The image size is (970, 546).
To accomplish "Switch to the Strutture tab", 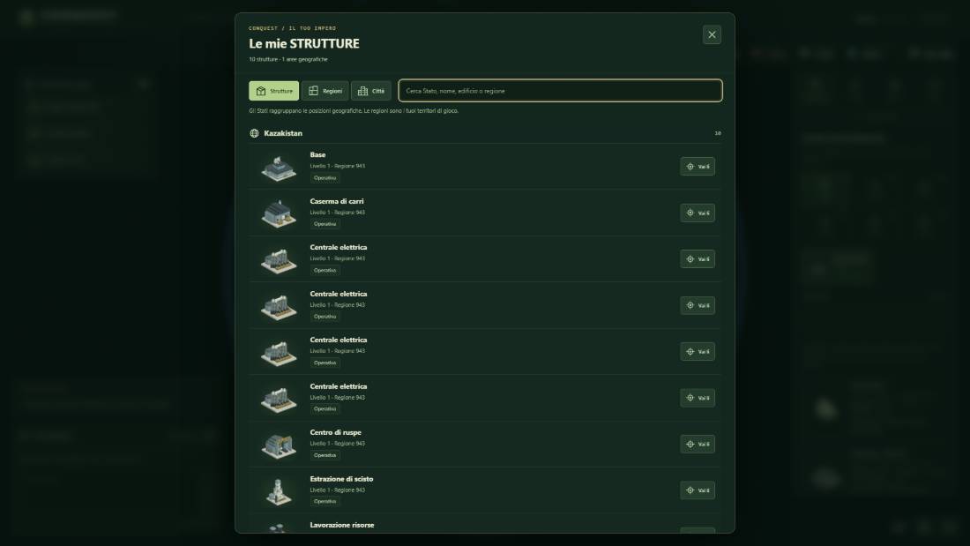I will tap(274, 91).
